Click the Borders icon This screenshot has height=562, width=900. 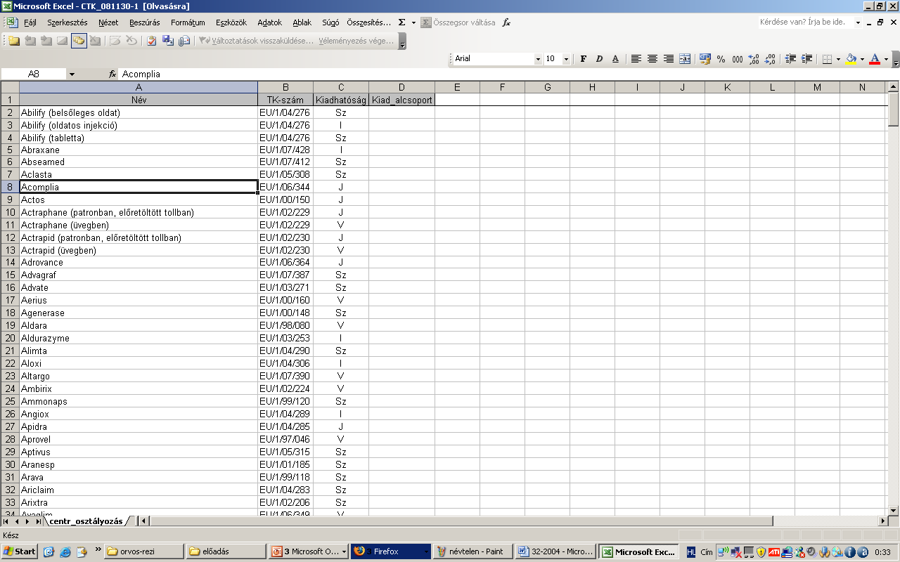click(827, 59)
